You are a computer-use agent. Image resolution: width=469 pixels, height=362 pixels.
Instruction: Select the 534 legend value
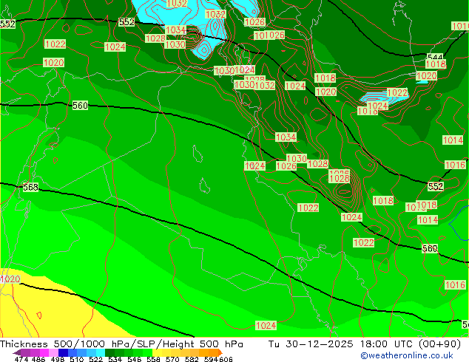(x=115, y=359)
